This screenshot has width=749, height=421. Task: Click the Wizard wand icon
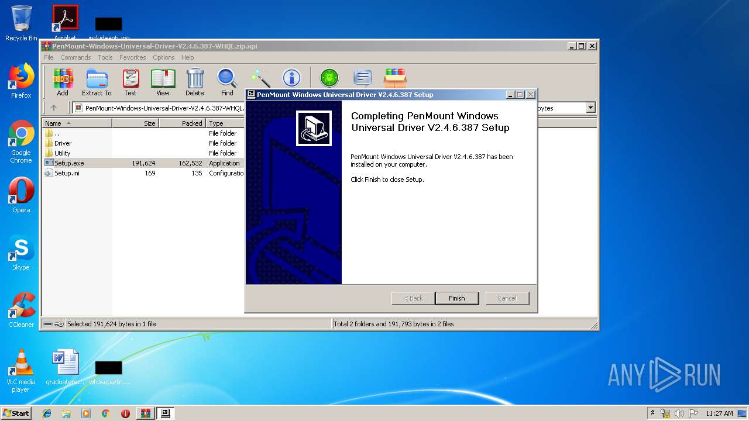(x=260, y=78)
